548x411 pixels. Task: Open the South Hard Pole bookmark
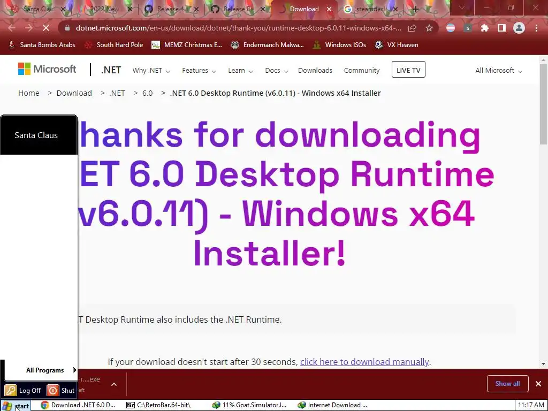(x=114, y=45)
